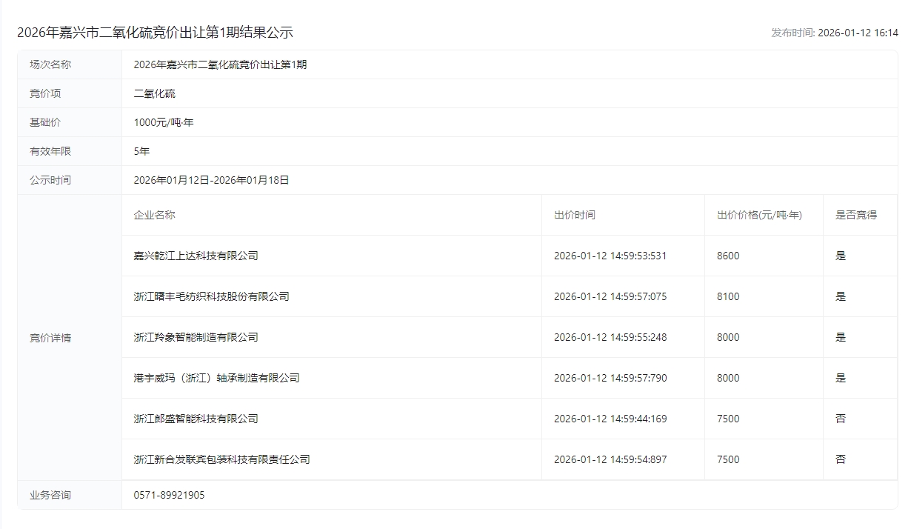
Task: Click the phone number 0571-89921905
Action: (169, 495)
